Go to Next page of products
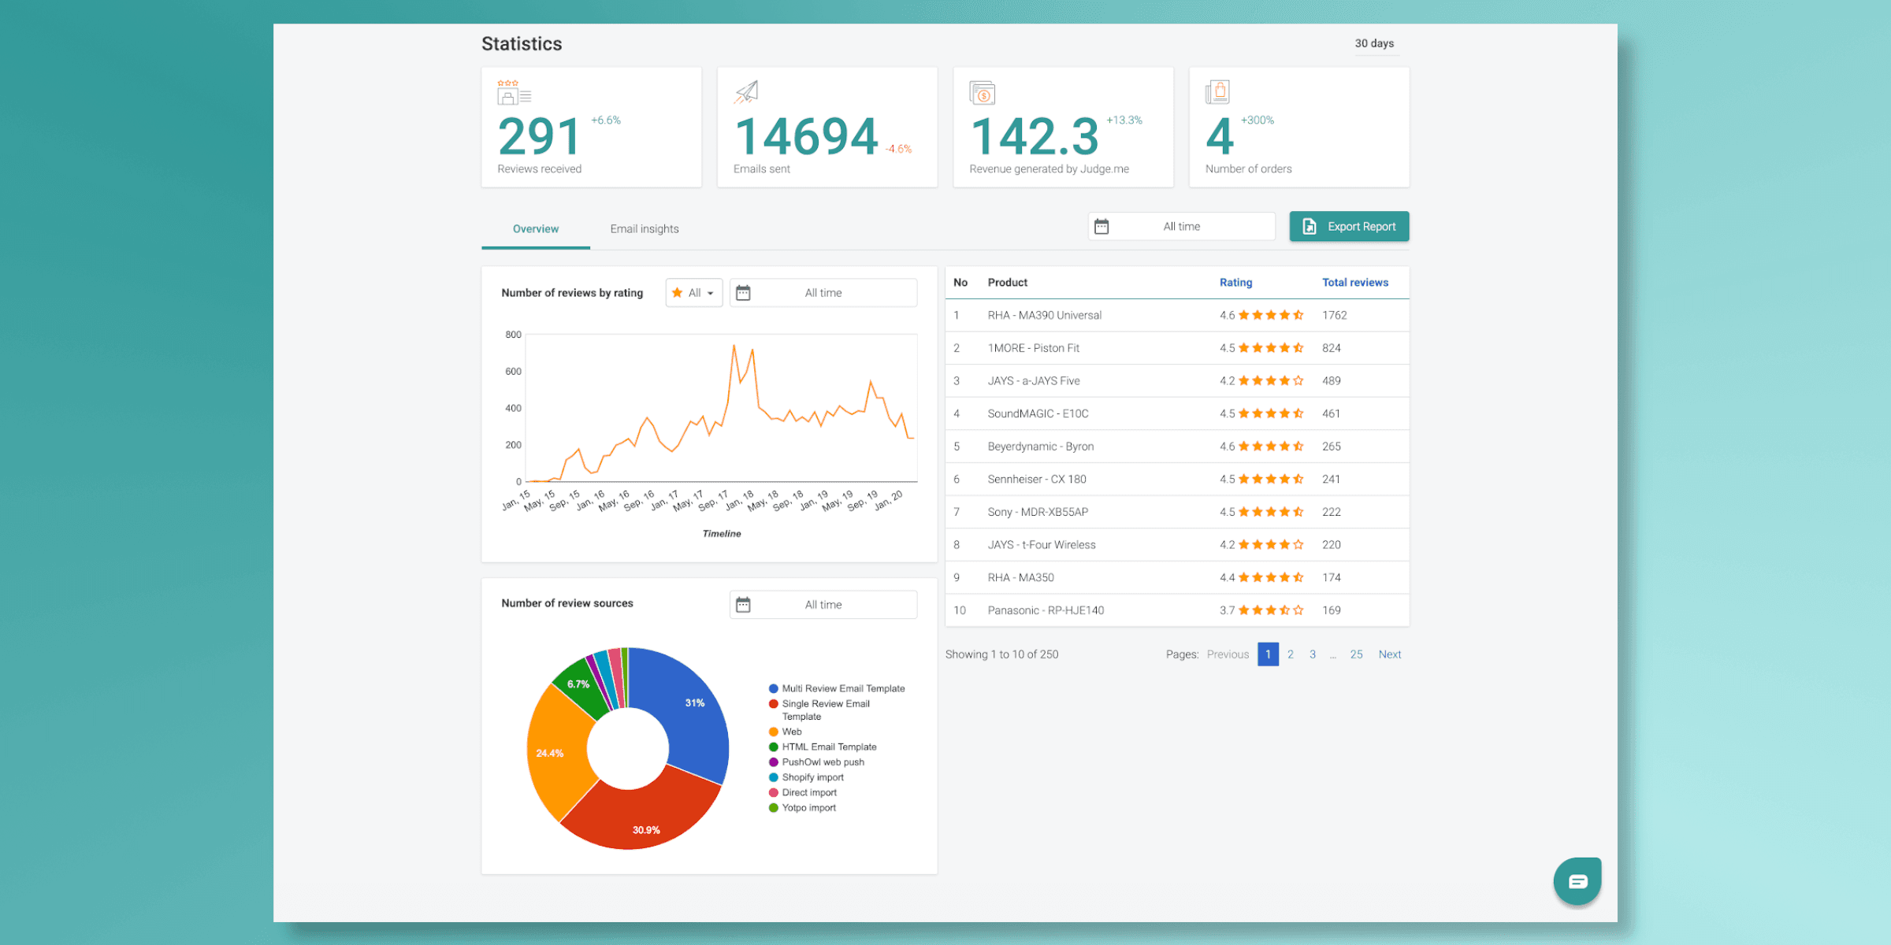 (x=1389, y=654)
